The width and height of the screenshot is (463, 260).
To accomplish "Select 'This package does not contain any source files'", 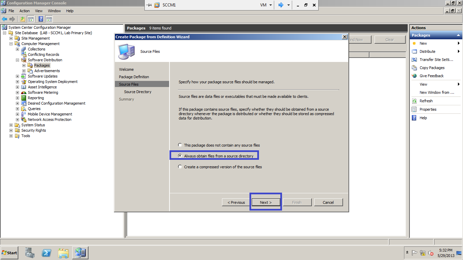I will point(180,145).
